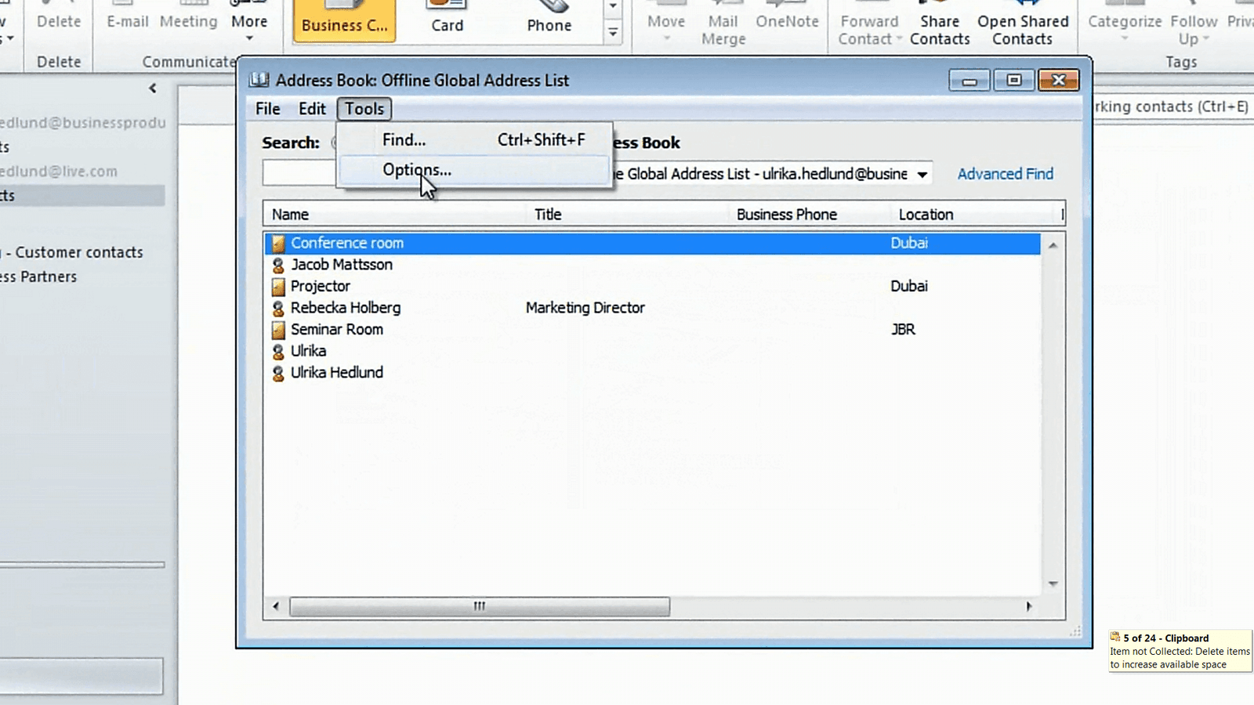Viewport: 1254px width, 705px height.
Task: Click the Advanced Find link
Action: (1006, 174)
